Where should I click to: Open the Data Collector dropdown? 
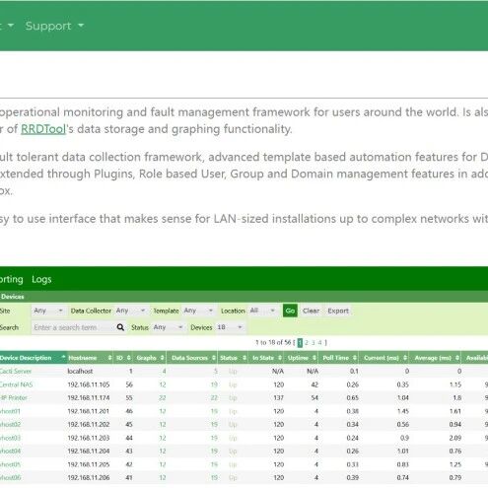coord(130,311)
